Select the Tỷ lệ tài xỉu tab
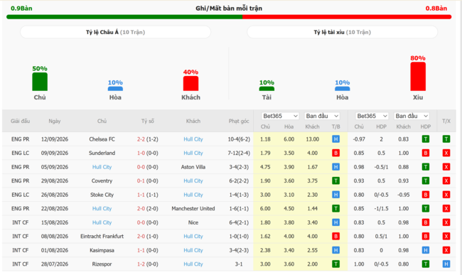 tap(342, 32)
